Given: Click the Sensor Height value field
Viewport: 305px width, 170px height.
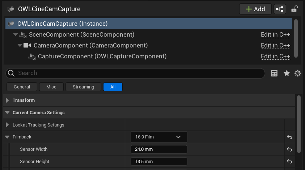Looking at the screenshot, I should pos(159,162).
